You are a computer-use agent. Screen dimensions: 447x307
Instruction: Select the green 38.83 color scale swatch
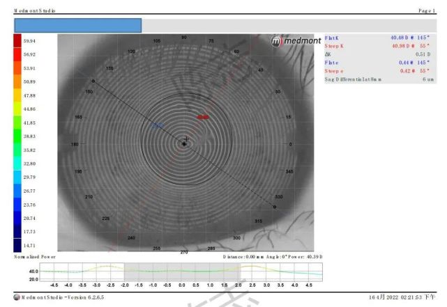(x=17, y=136)
